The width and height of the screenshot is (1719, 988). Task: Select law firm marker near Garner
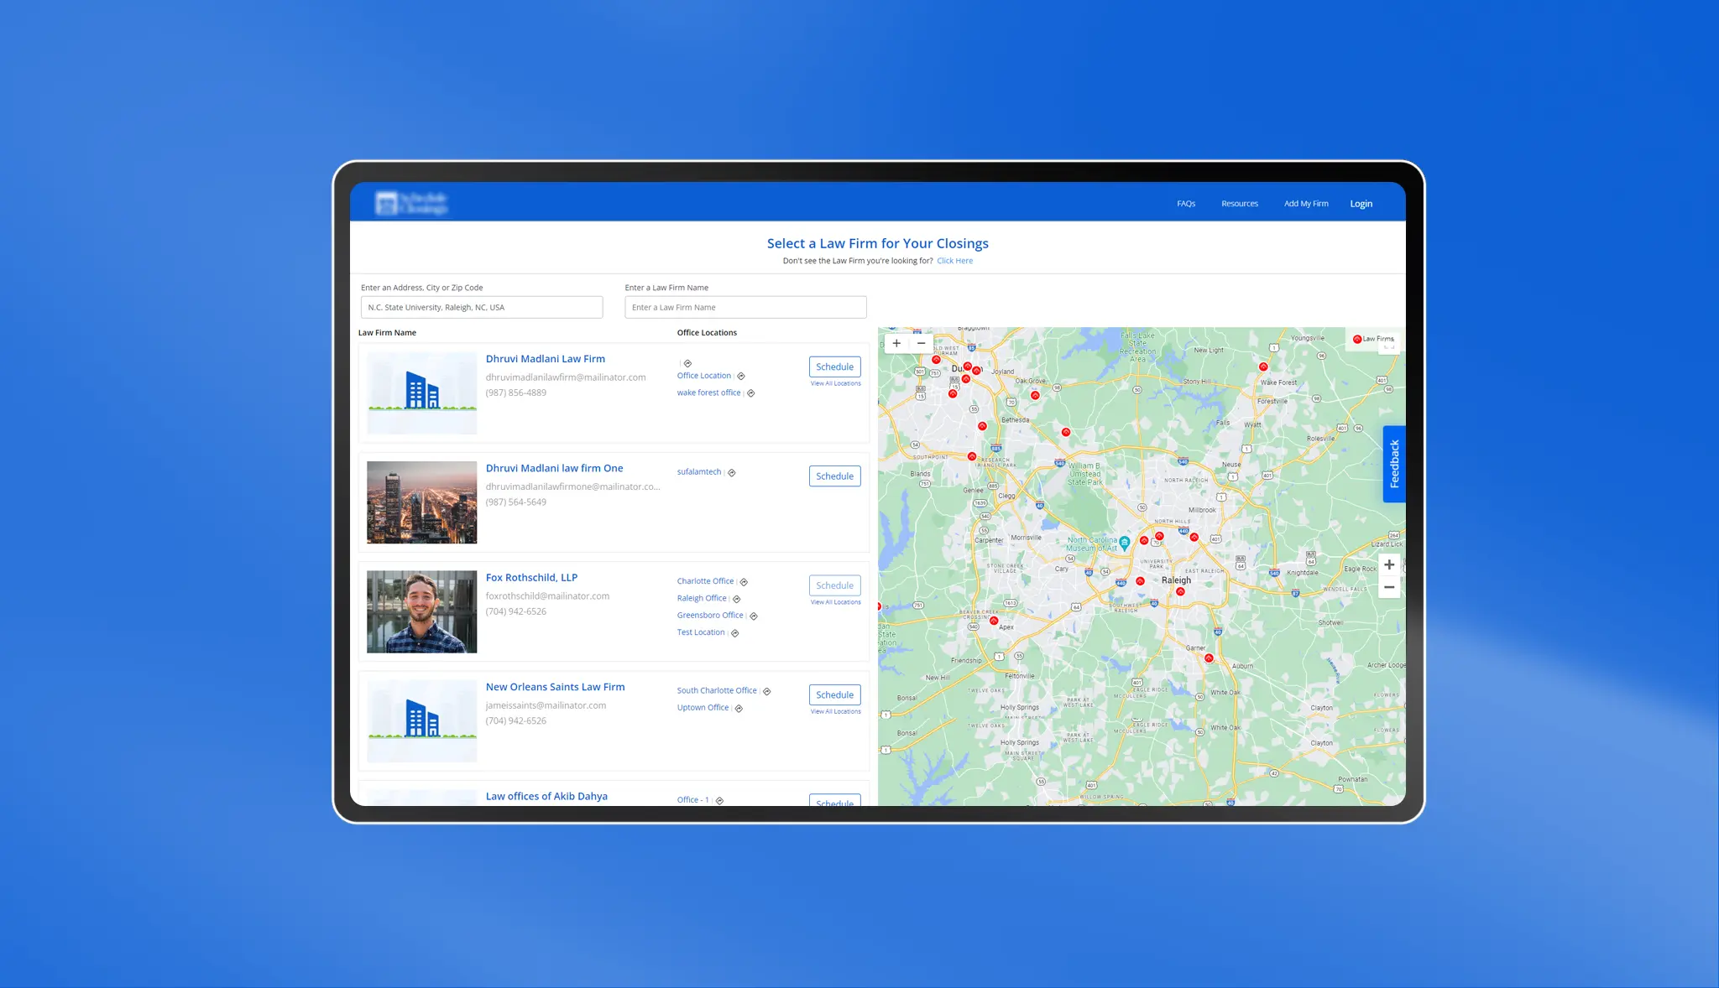point(1209,658)
